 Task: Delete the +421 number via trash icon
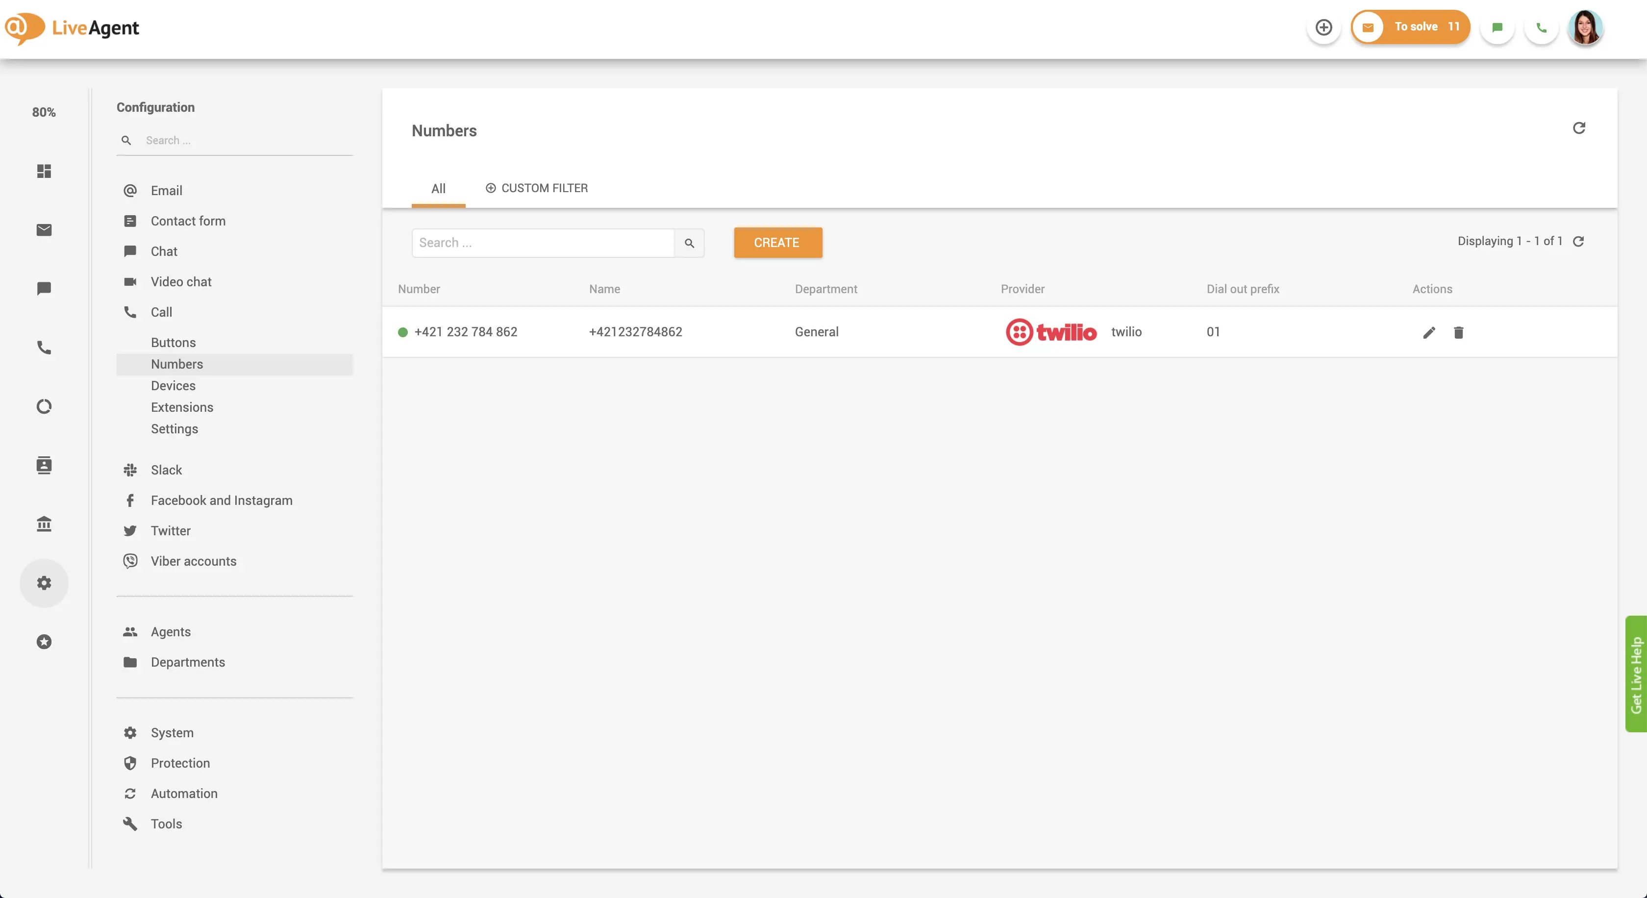[1458, 332]
